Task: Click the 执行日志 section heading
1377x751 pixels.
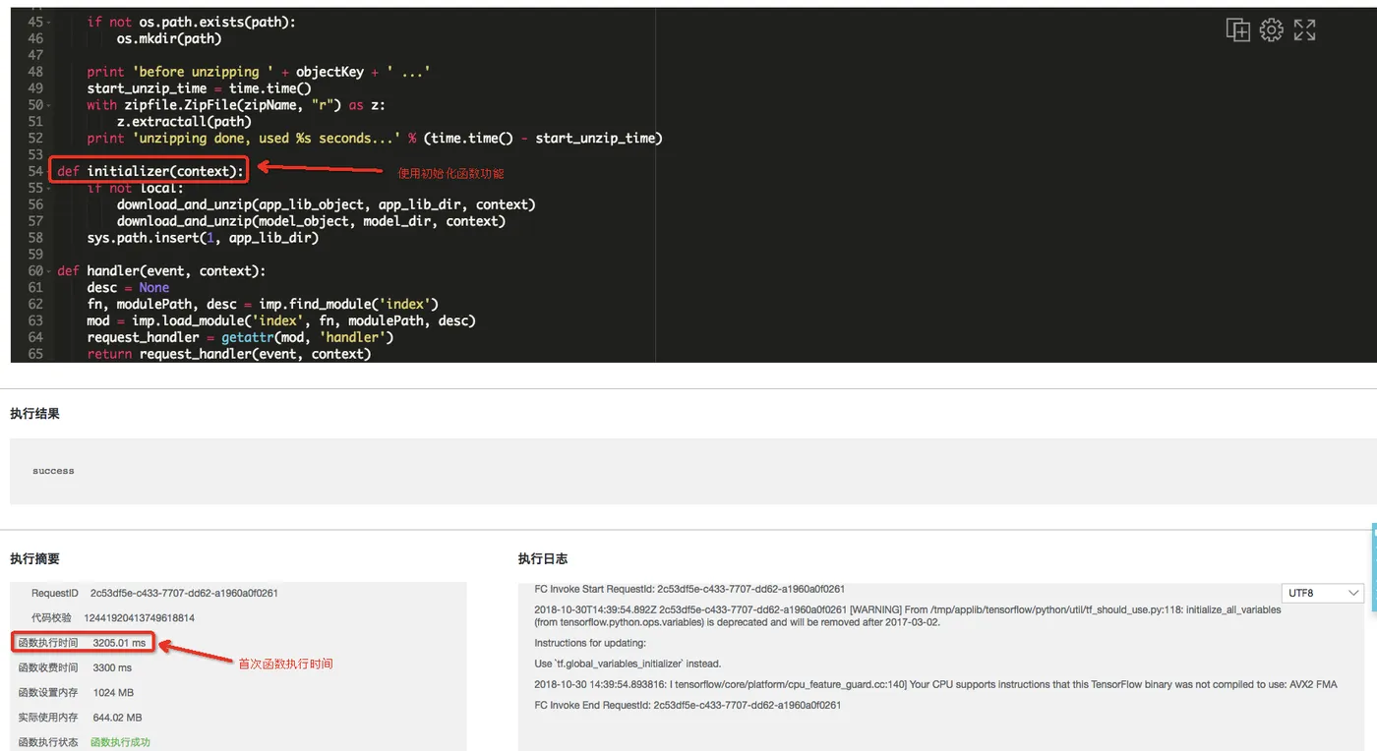Action: pyautogui.click(x=543, y=558)
